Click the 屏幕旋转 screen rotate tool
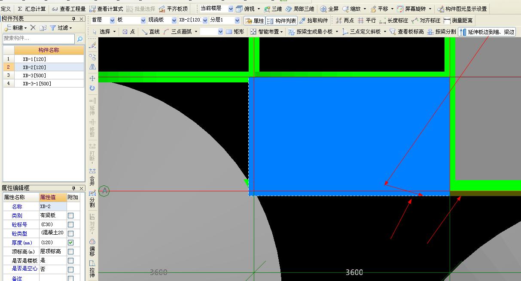This screenshot has width=521, height=281. (x=411, y=9)
